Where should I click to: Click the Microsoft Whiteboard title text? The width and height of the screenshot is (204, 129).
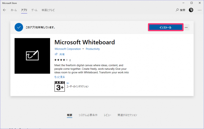(x=85, y=42)
